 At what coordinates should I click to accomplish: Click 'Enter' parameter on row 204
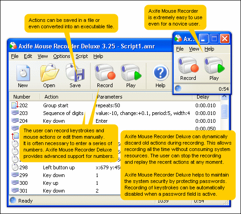coord(102,121)
